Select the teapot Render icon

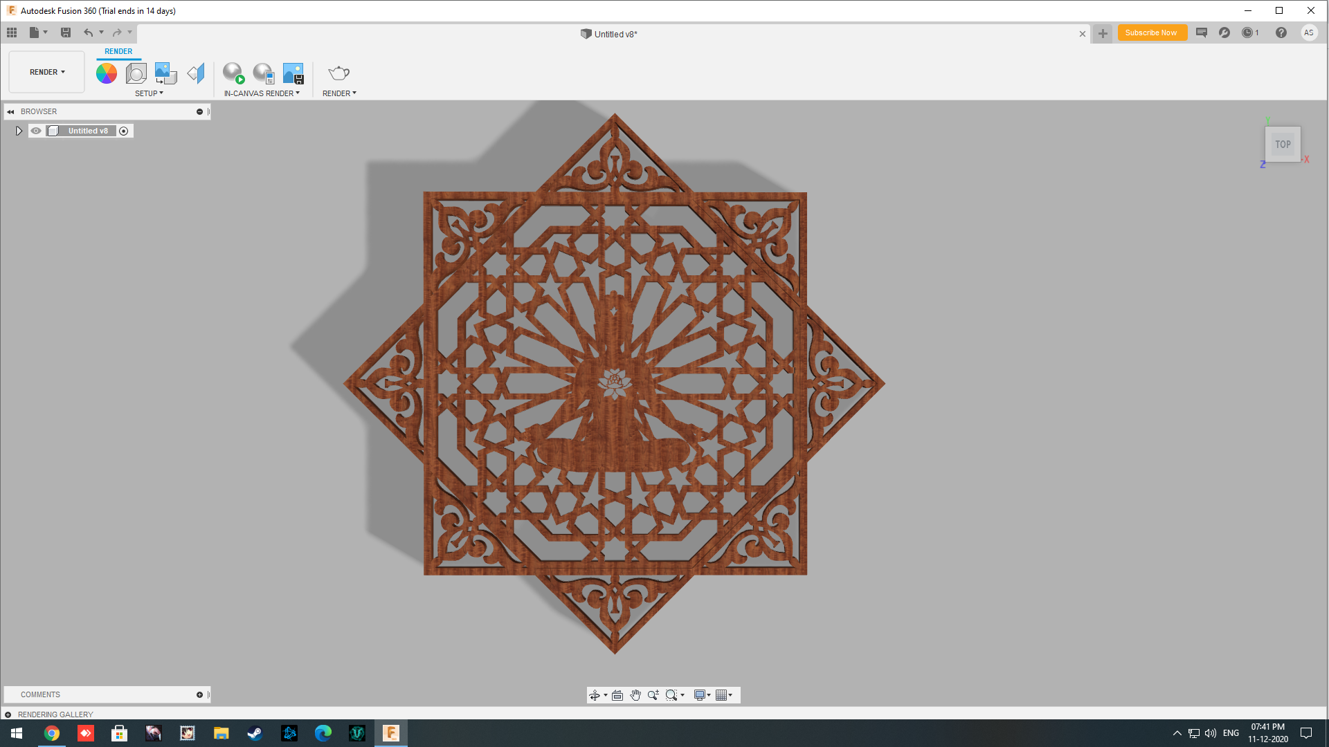[x=338, y=73]
